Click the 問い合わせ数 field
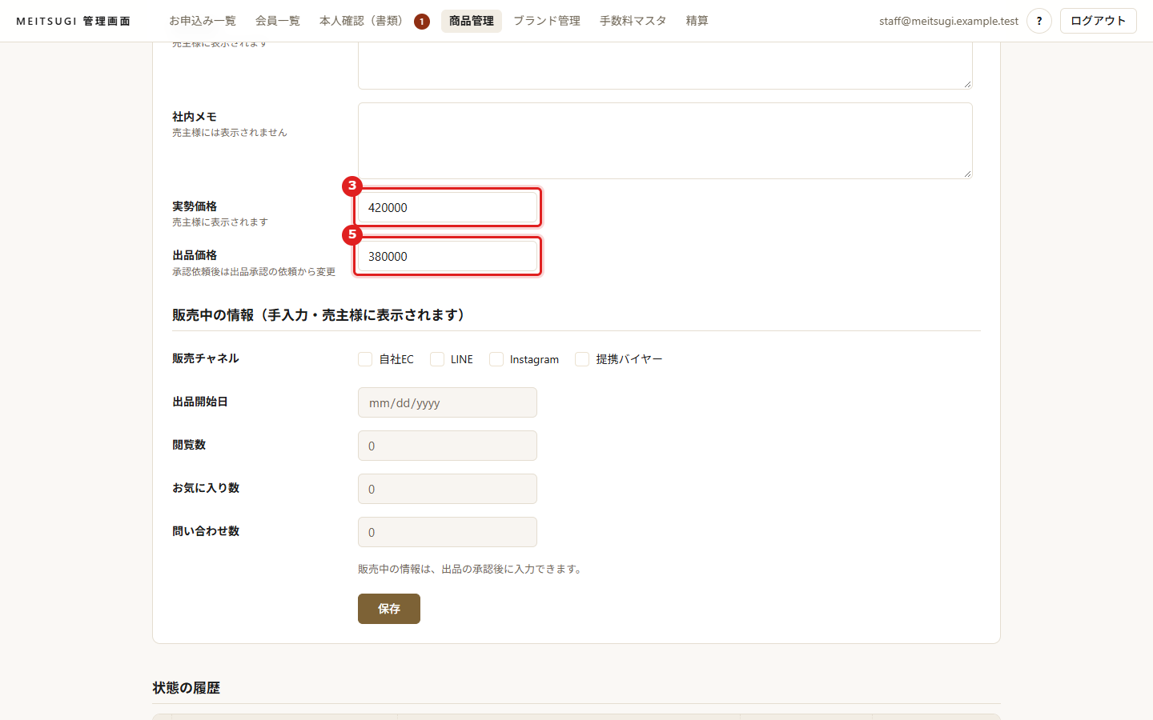 point(448,532)
